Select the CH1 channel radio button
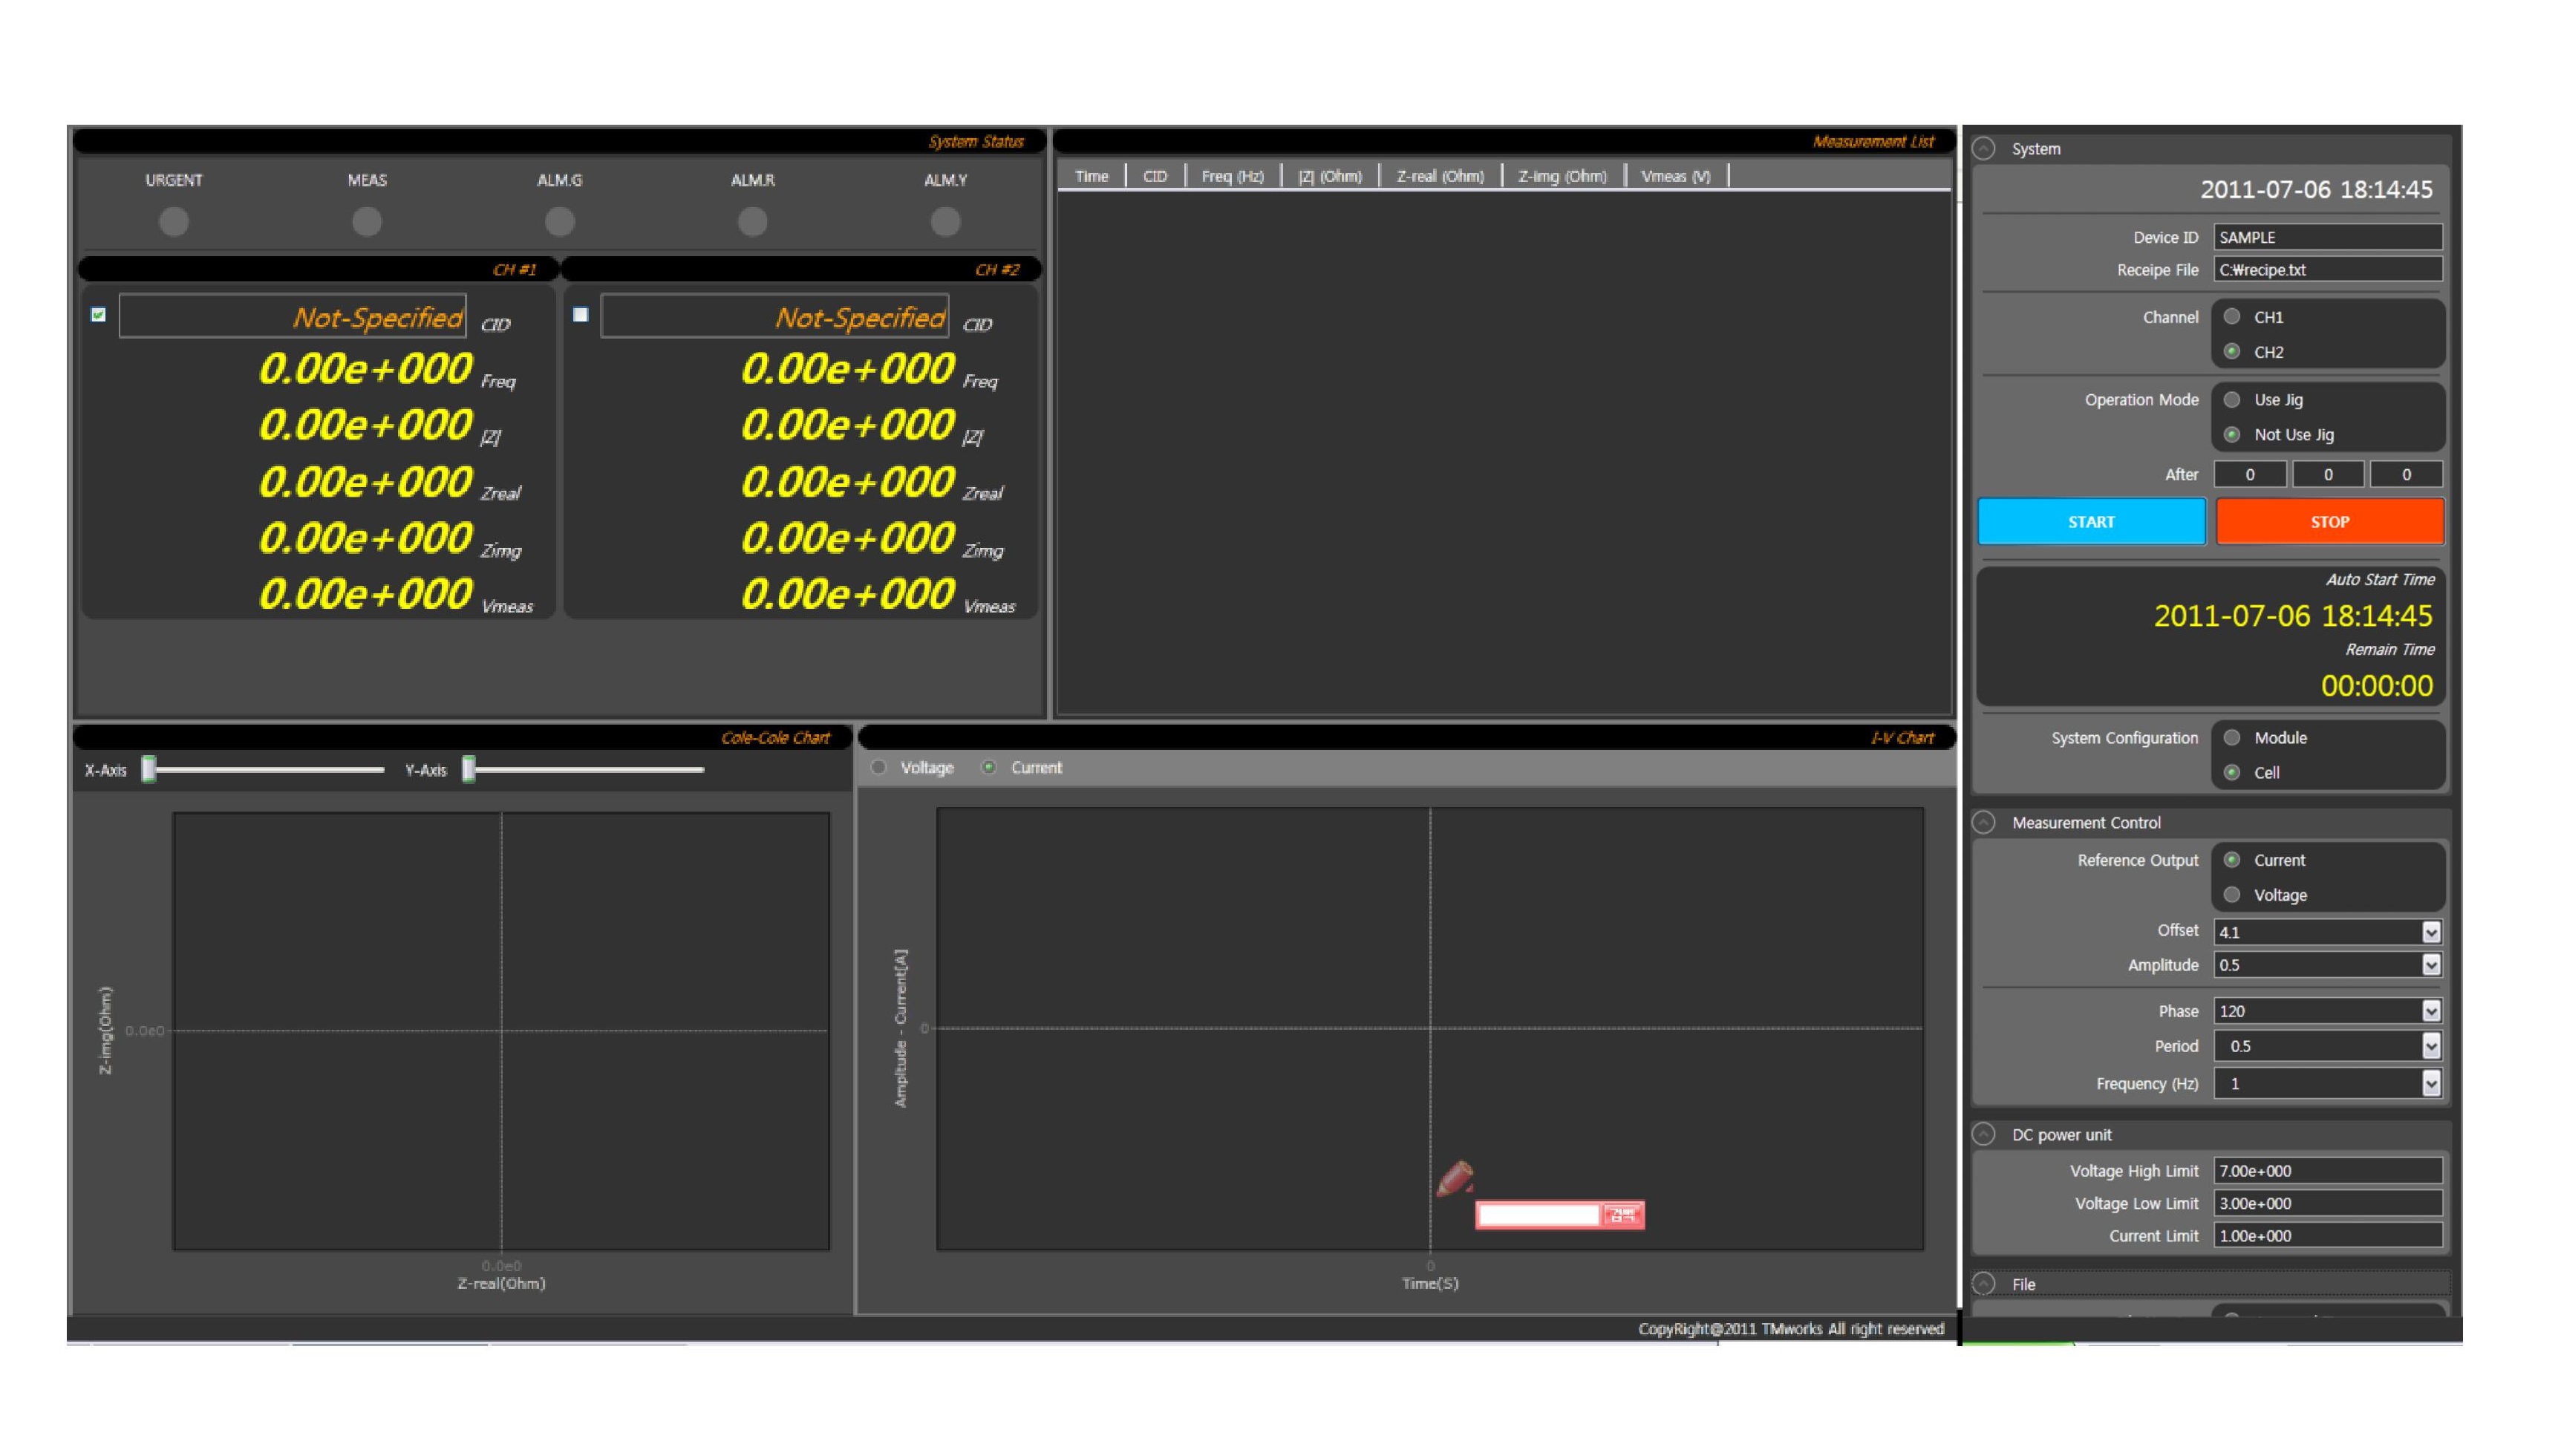The image size is (2561, 1456). coord(2232,317)
